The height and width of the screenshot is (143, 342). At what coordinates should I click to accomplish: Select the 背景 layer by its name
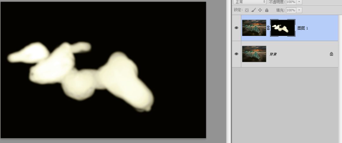[x=273, y=54]
